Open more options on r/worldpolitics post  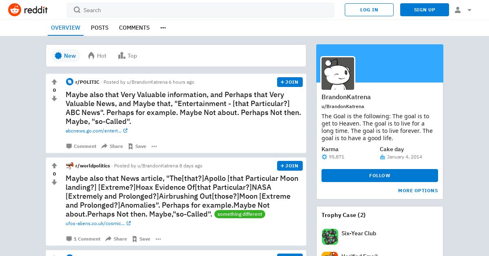click(x=158, y=239)
